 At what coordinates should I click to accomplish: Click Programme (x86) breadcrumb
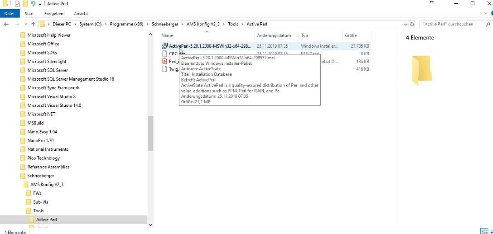tap(126, 24)
